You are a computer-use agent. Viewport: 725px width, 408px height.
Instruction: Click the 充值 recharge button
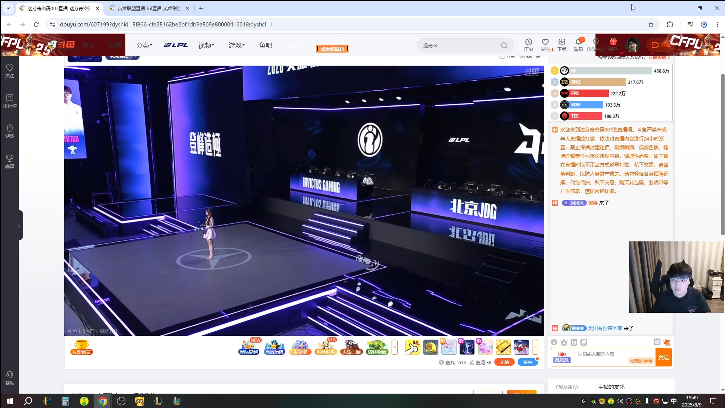coord(504,362)
